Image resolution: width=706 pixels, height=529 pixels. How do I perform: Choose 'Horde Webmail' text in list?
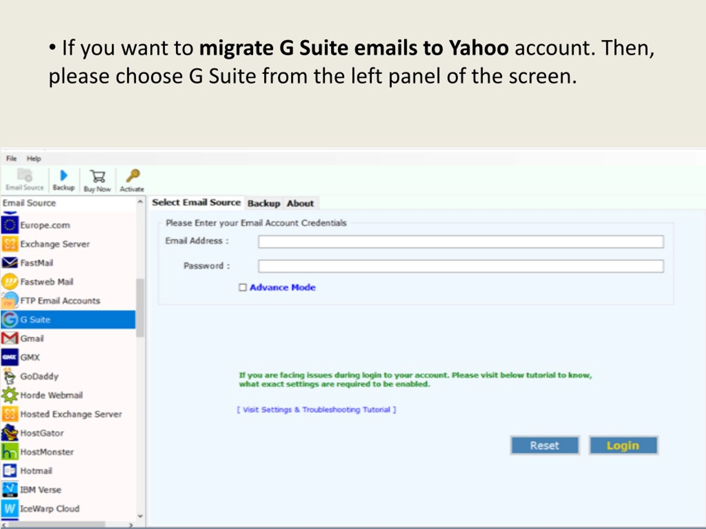click(51, 395)
